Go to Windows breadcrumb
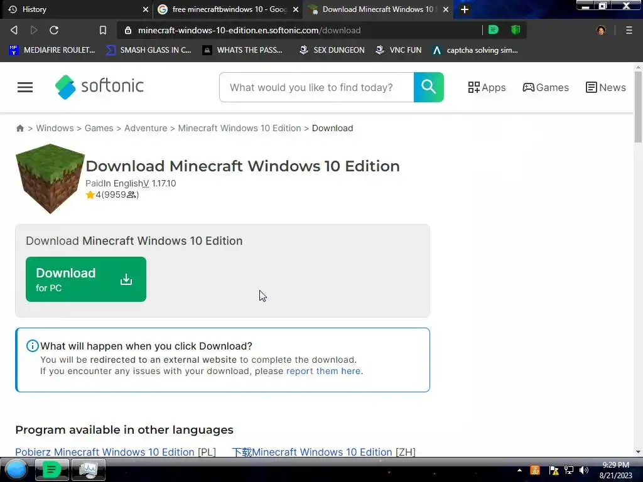The image size is (643, 482). (55, 128)
